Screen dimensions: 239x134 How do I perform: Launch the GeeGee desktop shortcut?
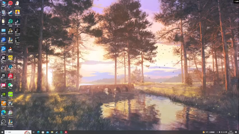click(x=3, y=86)
